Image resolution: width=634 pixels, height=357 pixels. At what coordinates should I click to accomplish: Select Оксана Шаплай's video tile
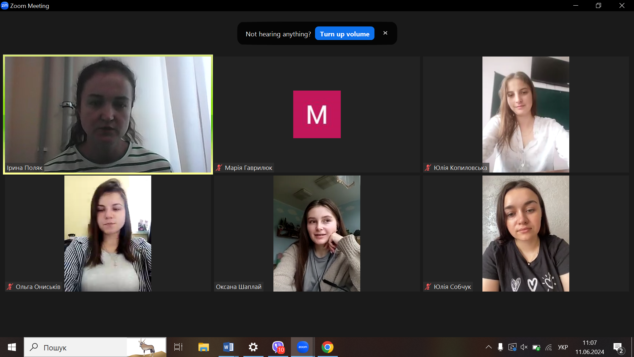pos(317,233)
